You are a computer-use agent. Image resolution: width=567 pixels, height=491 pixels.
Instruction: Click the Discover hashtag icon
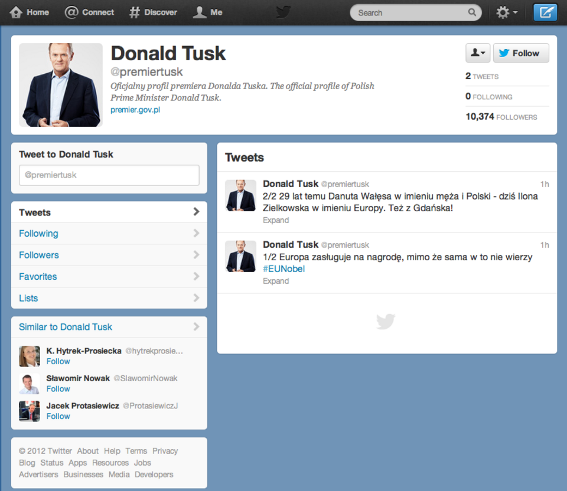tap(135, 12)
